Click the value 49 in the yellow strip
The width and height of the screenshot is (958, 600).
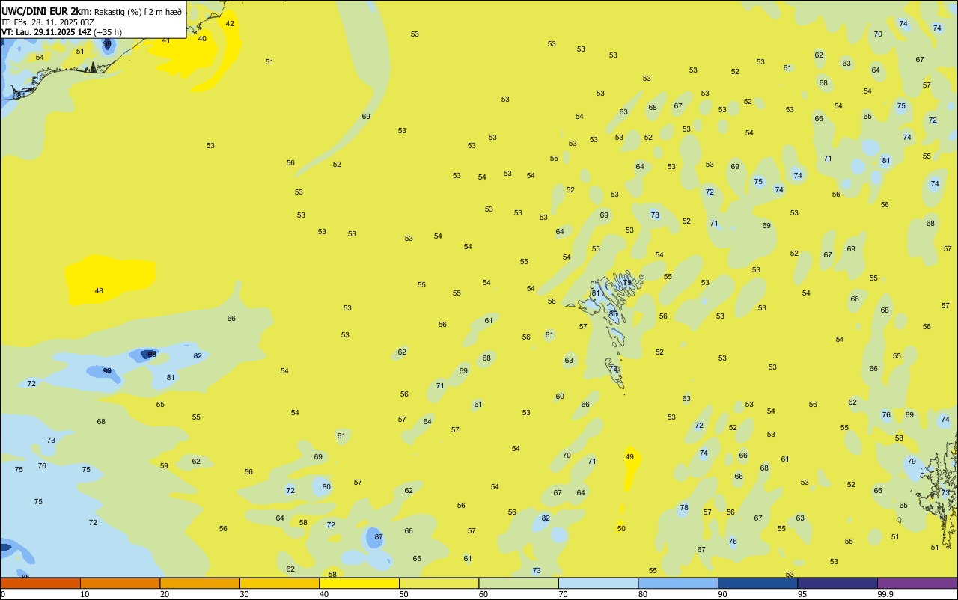click(629, 457)
